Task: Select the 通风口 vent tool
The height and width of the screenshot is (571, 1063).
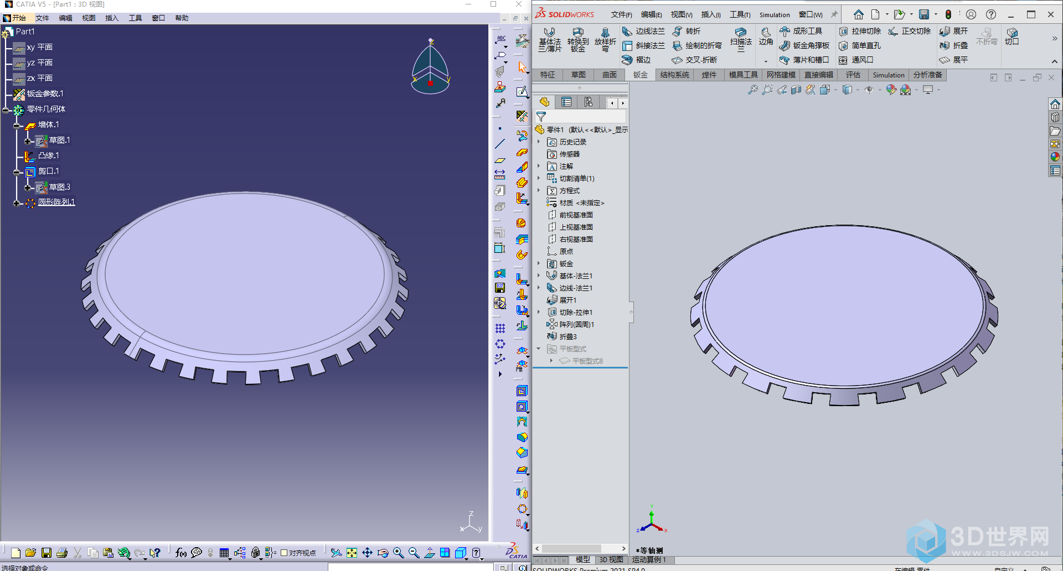Action: [x=856, y=60]
